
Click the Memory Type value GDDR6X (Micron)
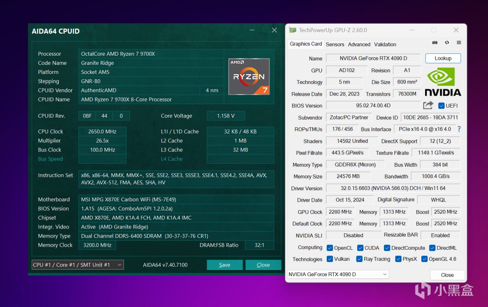pos(356,165)
